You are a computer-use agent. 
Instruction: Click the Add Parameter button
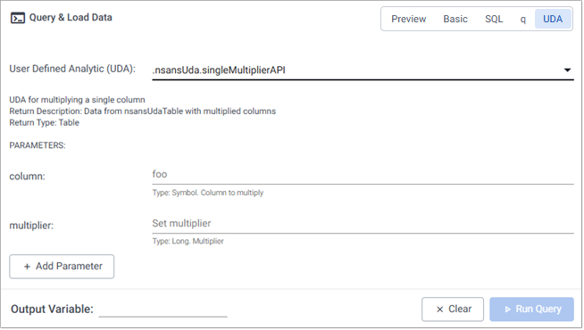(62, 267)
